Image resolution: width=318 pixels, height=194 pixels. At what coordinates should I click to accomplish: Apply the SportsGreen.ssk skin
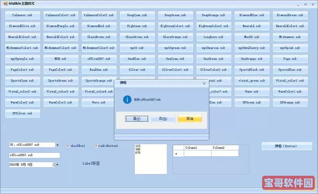(61, 81)
